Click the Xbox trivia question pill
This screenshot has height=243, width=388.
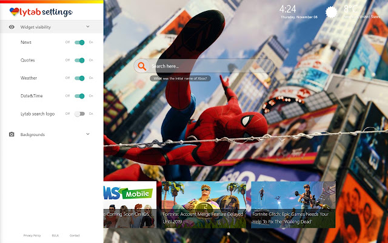tap(180, 78)
